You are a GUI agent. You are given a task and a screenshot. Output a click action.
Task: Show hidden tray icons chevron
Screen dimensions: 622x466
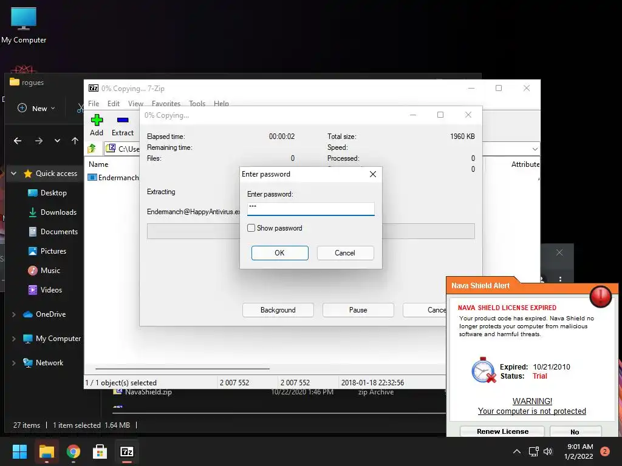click(517, 451)
